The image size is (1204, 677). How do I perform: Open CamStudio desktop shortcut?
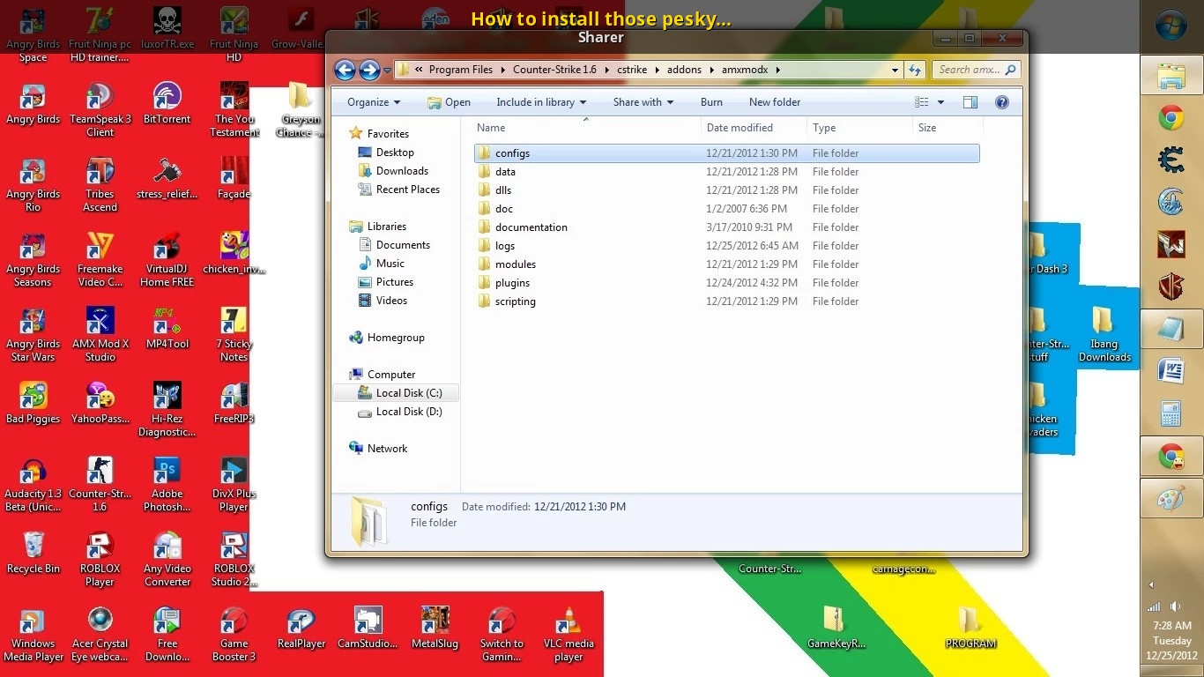(x=368, y=628)
